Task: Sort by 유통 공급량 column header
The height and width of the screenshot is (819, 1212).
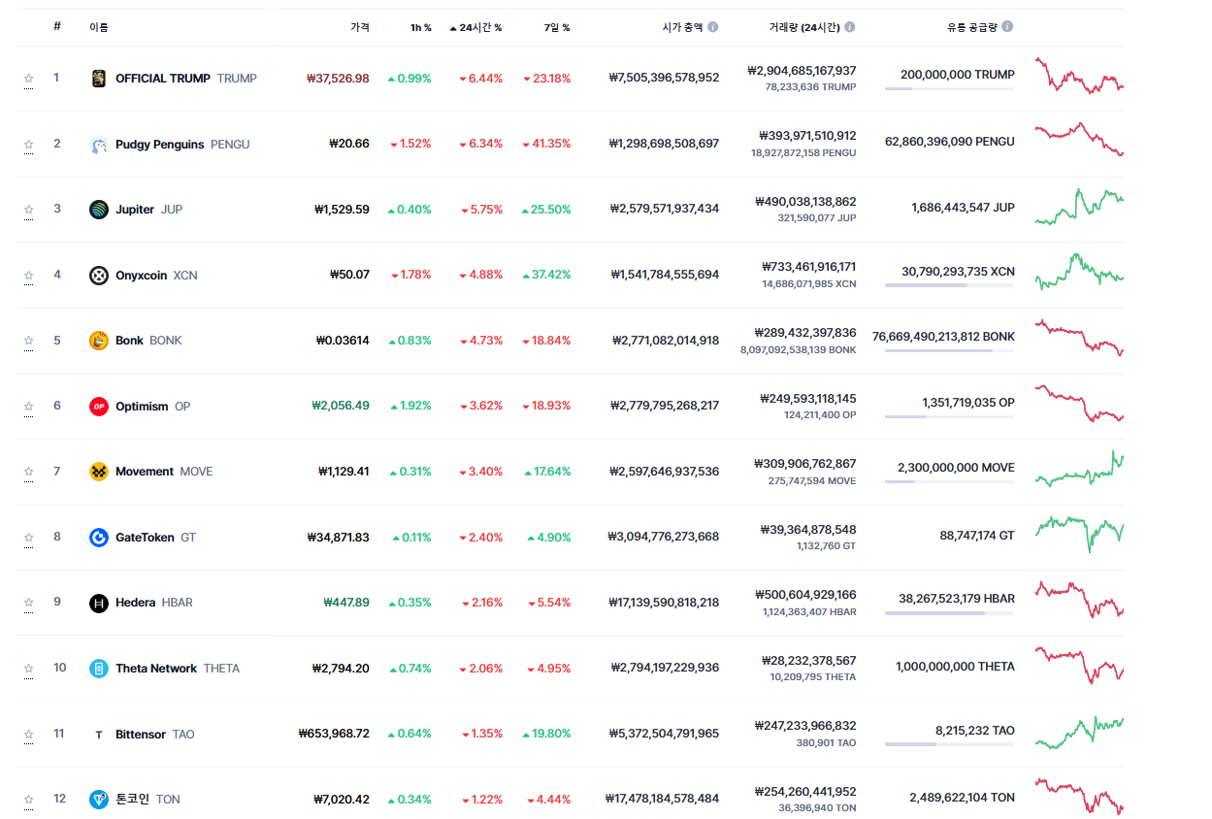Action: coord(972,27)
